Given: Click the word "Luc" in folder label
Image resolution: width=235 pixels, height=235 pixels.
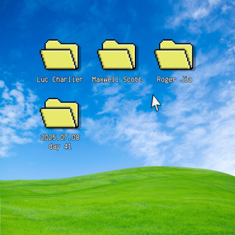Looking at the screenshot, I should click(x=42, y=79).
